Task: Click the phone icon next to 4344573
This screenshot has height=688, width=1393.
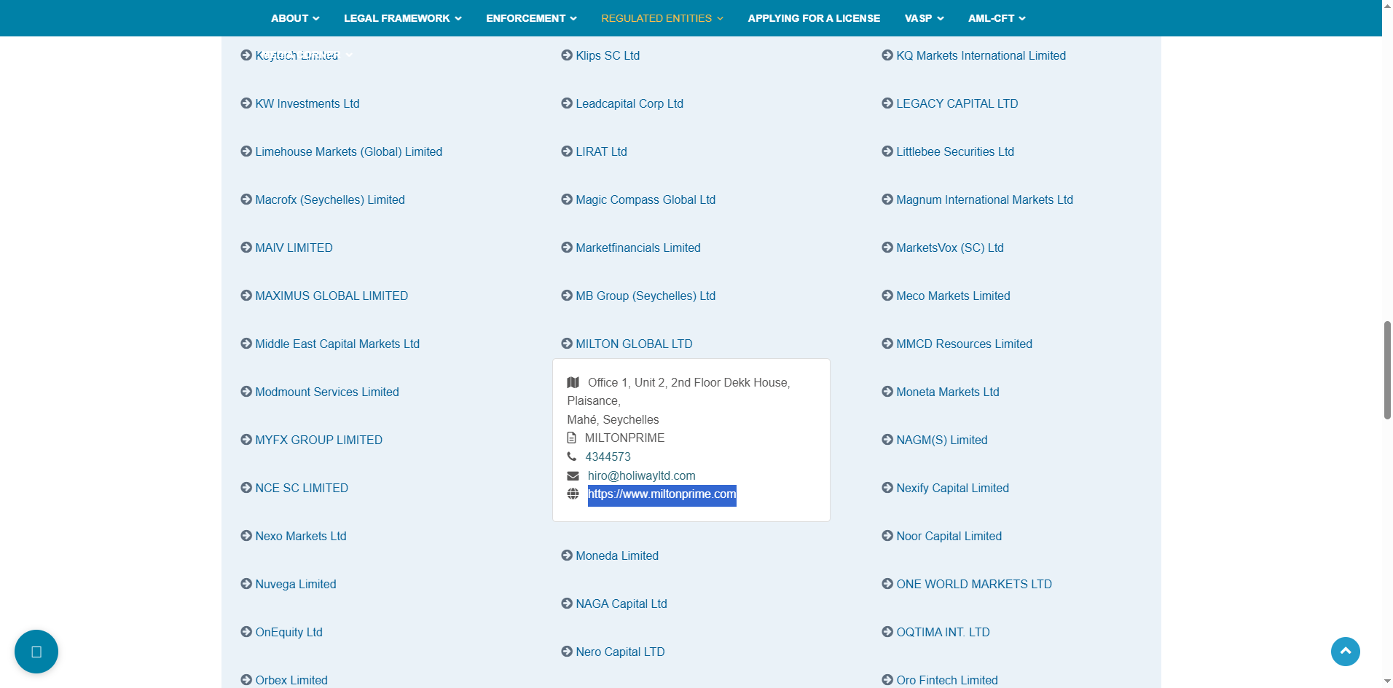Action: click(572, 456)
